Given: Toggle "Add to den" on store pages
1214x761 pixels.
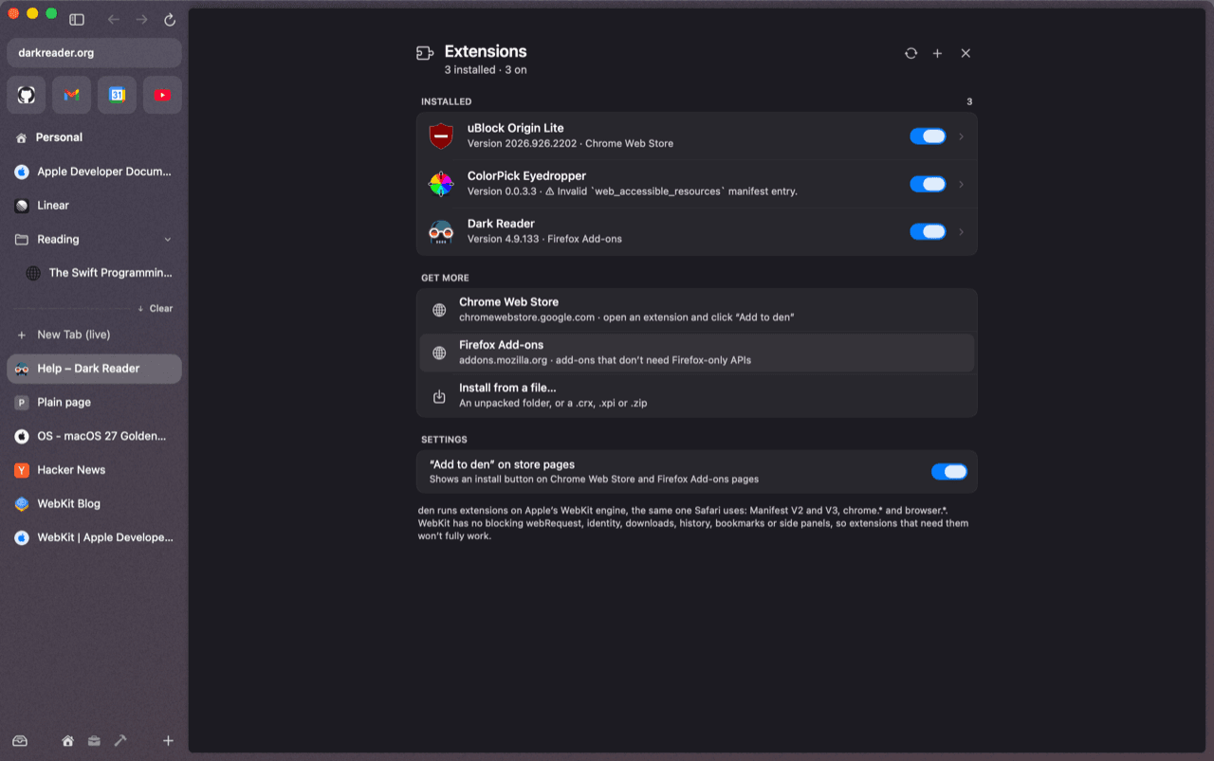Looking at the screenshot, I should pos(949,472).
